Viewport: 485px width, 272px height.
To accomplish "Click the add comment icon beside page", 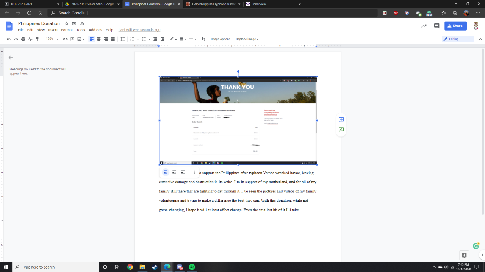I will pos(341,120).
